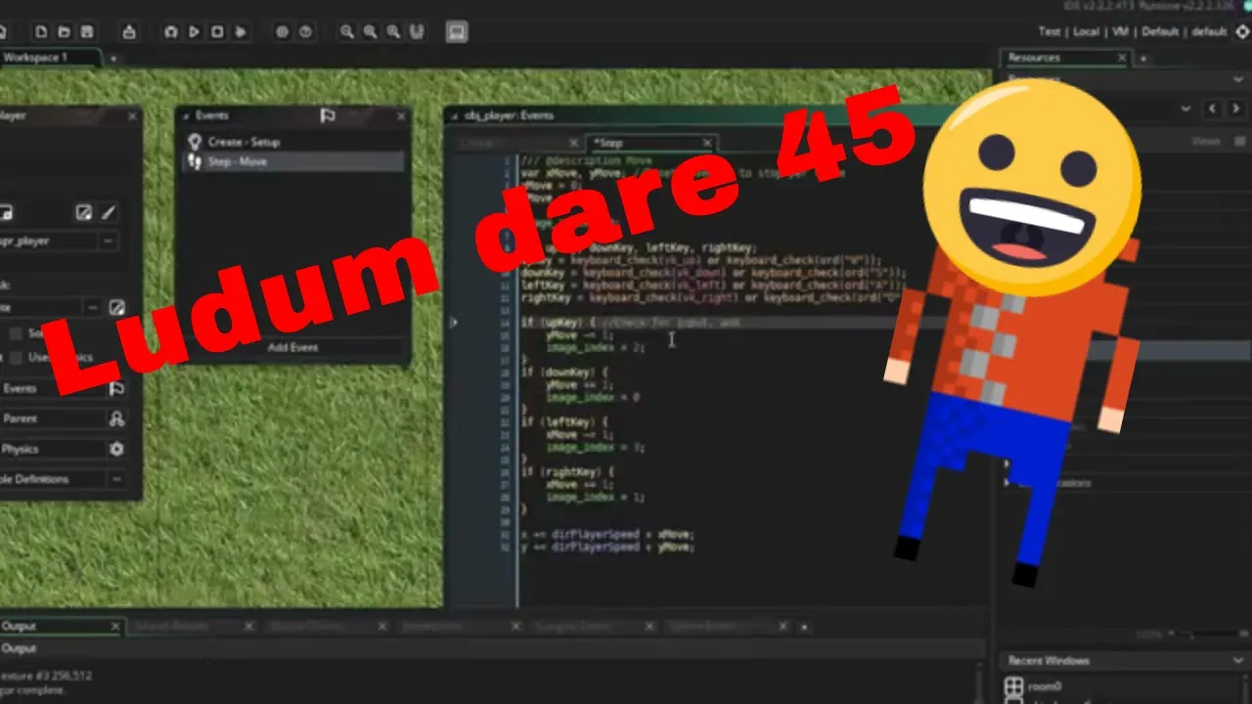1252x704 pixels.
Task: Create a new project from toolbar
Action: [41, 32]
